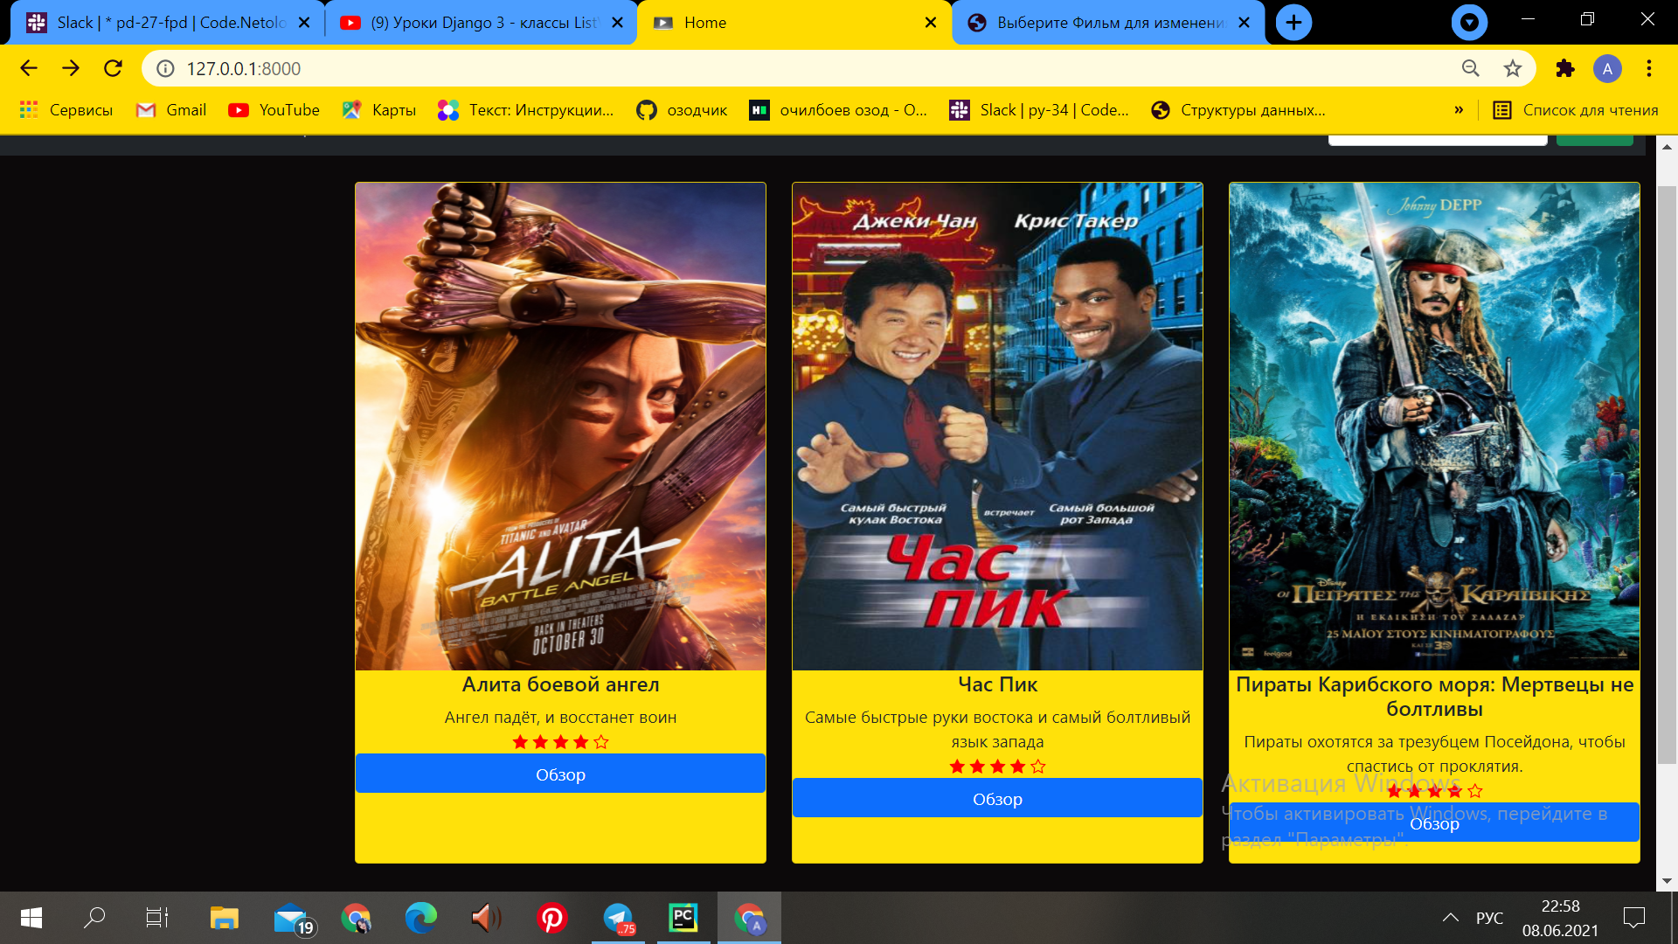Open the Slack py-34 bookmark
Image resolution: width=1678 pixels, height=944 pixels.
[1040, 110]
